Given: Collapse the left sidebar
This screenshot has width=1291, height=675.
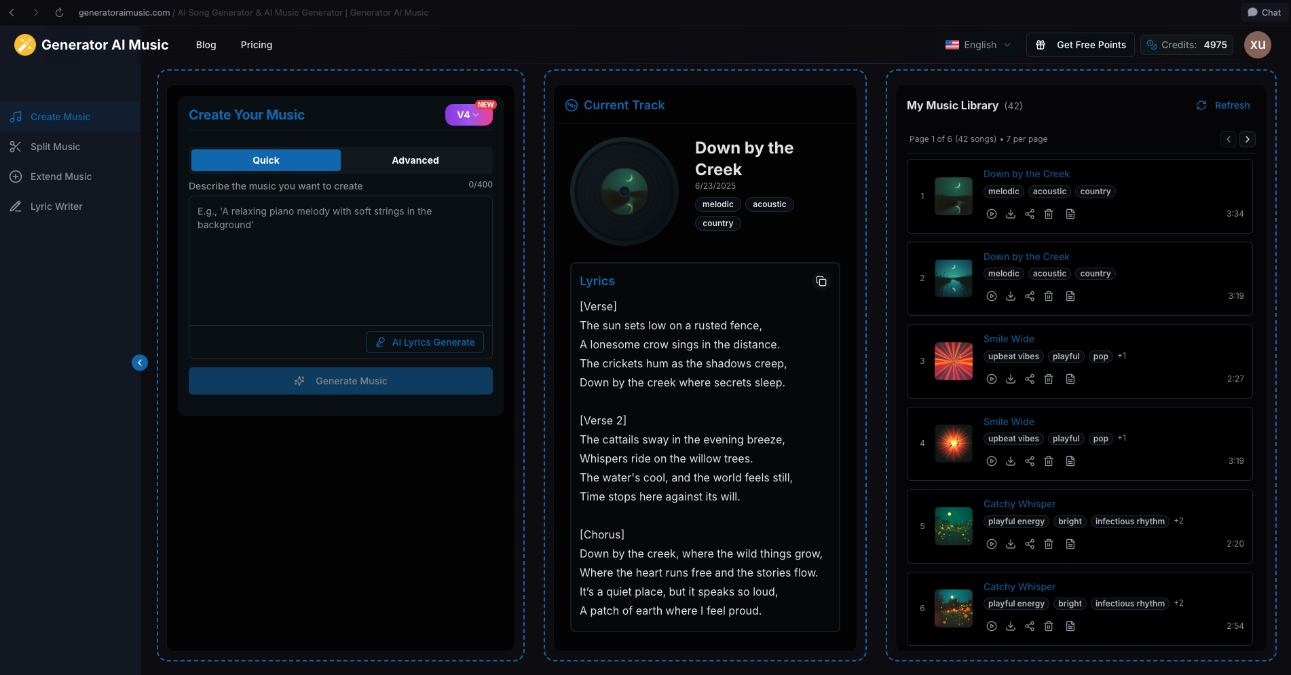Looking at the screenshot, I should coord(140,363).
